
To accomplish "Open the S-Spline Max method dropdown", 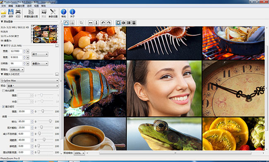I will click(30, 81).
